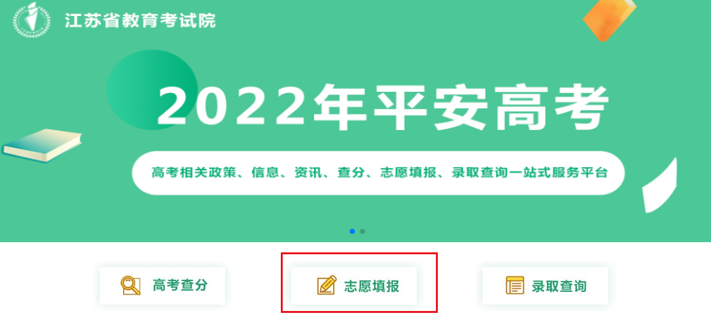
Task: Click the pencil-and-paper icon beside 志愿填报
Action: pyautogui.click(x=327, y=285)
